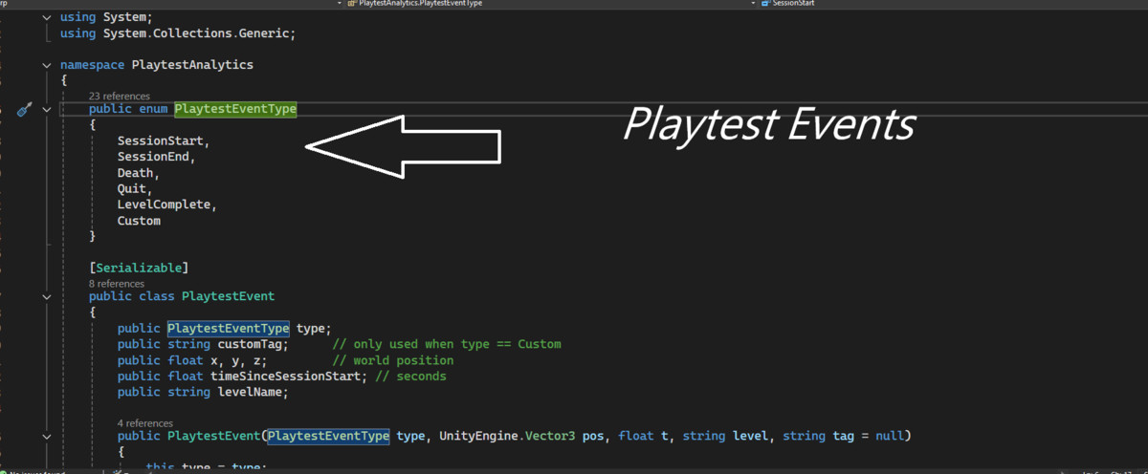Screen dimensions: 1148x474
Task: Click PlaytestEventType in the constructor parameters
Action: [328, 437]
